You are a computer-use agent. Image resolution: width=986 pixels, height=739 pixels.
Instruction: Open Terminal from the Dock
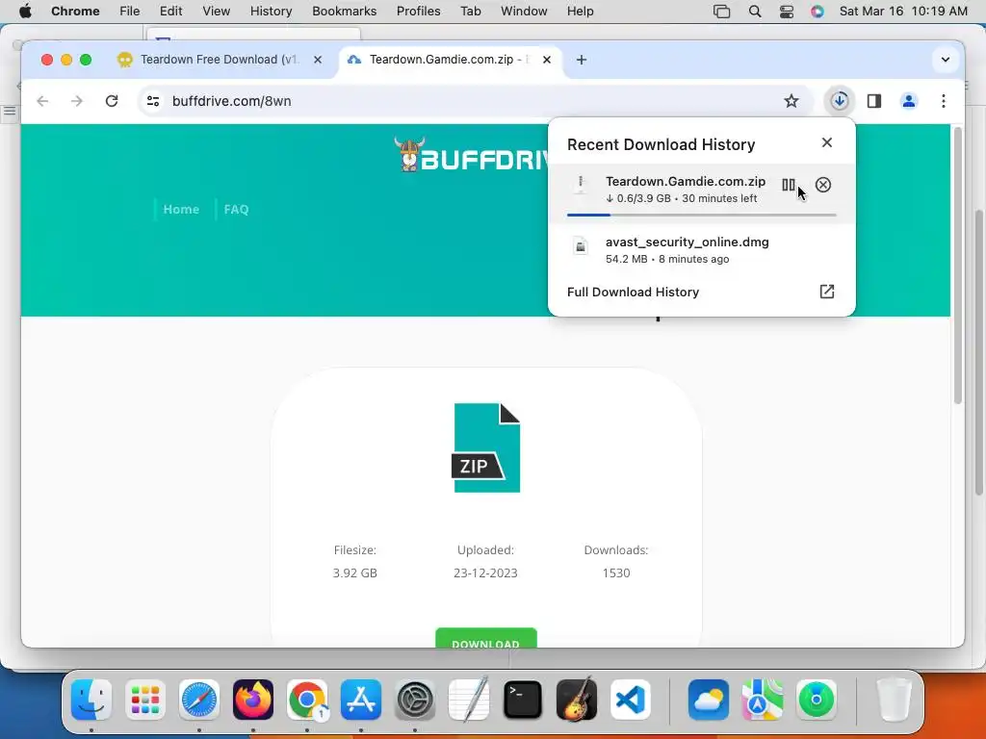tap(523, 700)
